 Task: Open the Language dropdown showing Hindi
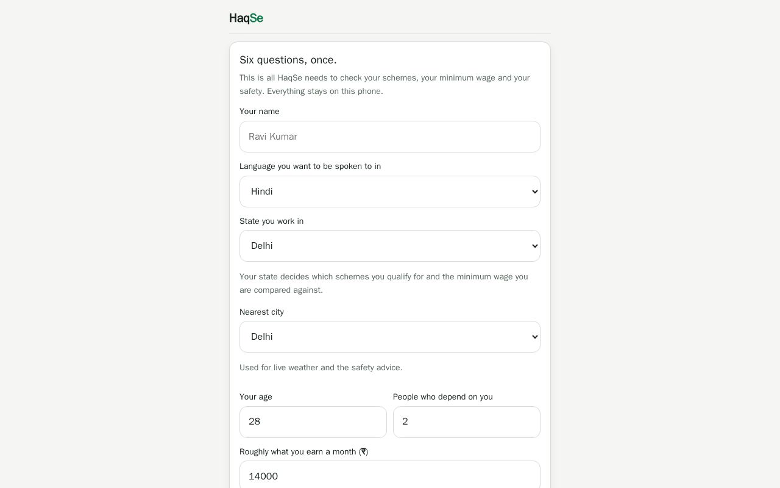[x=390, y=192]
